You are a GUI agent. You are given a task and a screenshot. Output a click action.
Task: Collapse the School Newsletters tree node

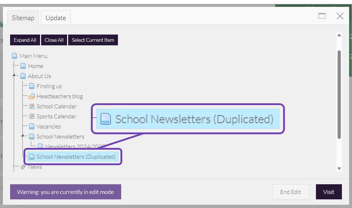[22, 136]
